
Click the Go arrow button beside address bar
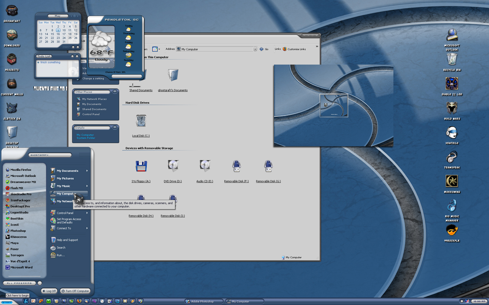click(x=264, y=49)
